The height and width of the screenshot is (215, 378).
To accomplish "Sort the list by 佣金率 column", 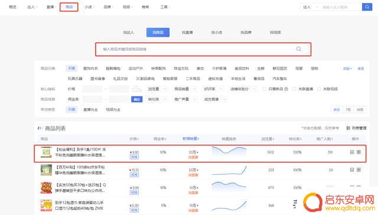I will coord(160,139).
